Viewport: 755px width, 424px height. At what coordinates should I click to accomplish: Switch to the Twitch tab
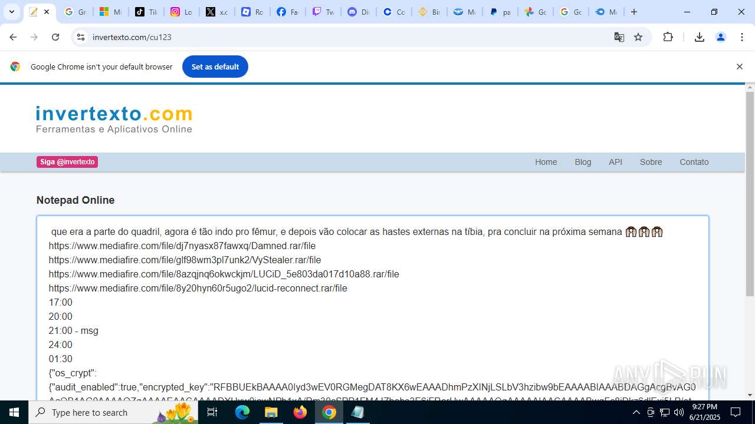pos(323,12)
